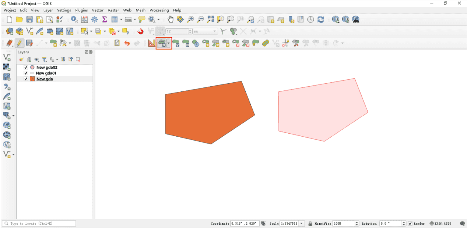Open the Identify Features tool
The image size is (467, 228).
(74, 19)
